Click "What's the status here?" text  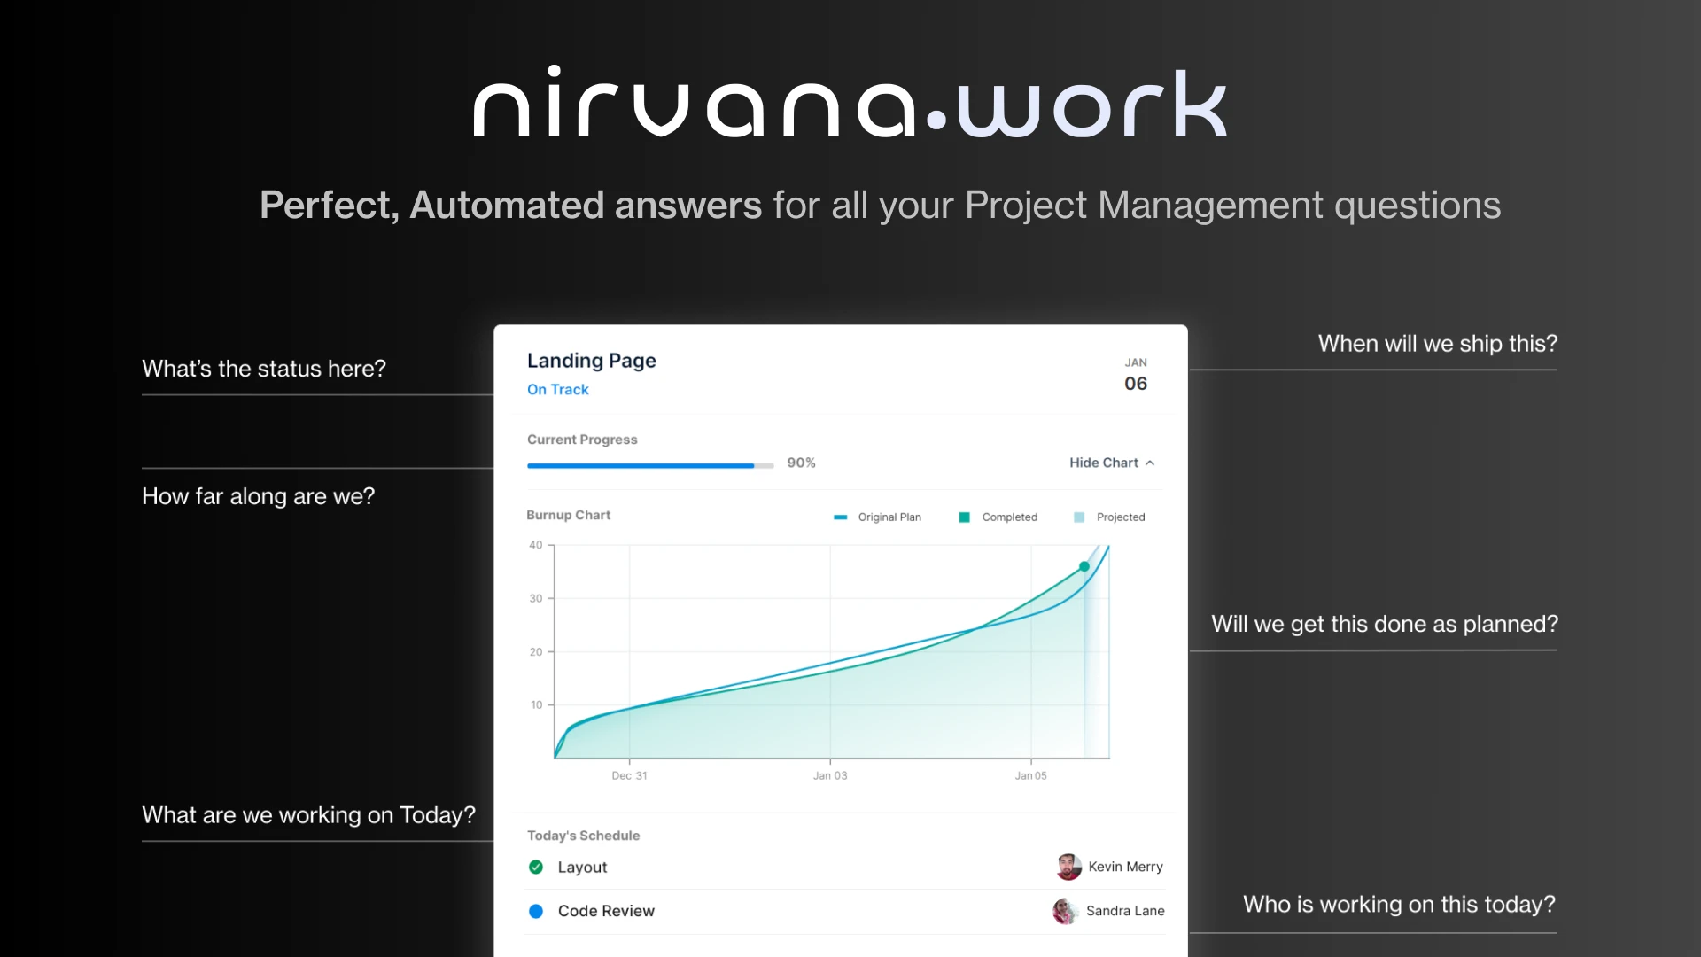(x=264, y=369)
